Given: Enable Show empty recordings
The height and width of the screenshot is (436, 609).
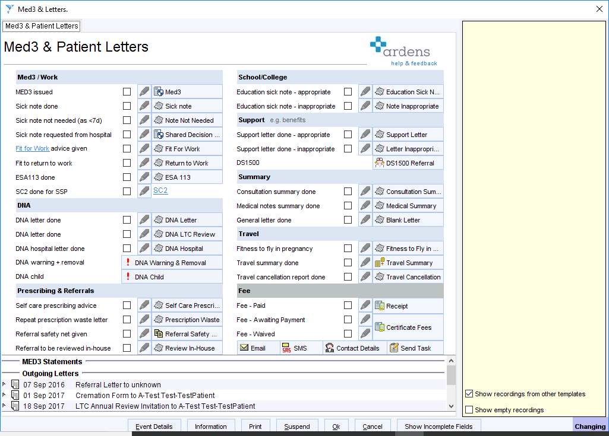Looking at the screenshot, I should pos(469,409).
